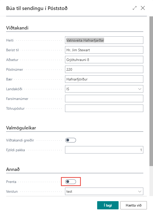Expand the dialog to full screen
Viewport: 153px width, 215px height.
135,8
